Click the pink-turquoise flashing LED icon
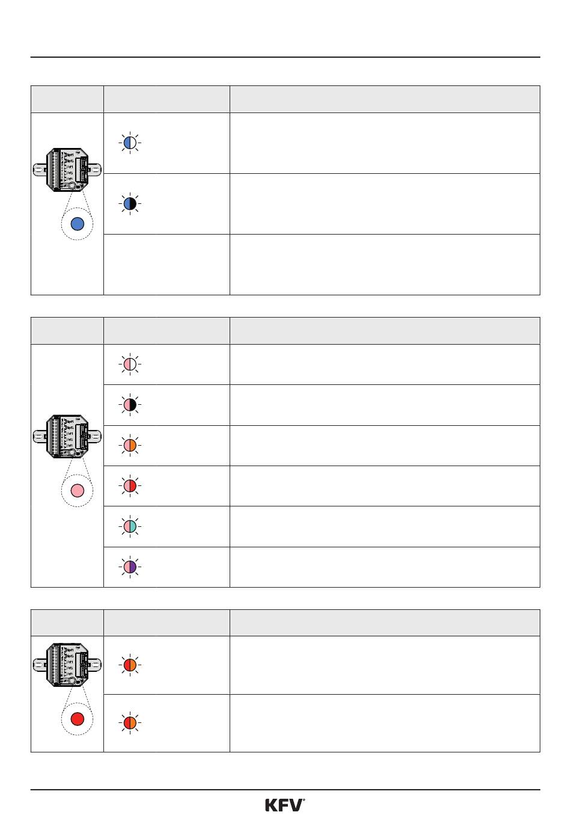 [130, 526]
